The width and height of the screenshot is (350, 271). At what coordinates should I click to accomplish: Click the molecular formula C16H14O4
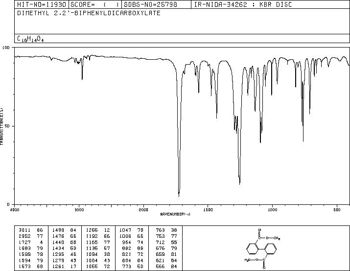[30, 39]
